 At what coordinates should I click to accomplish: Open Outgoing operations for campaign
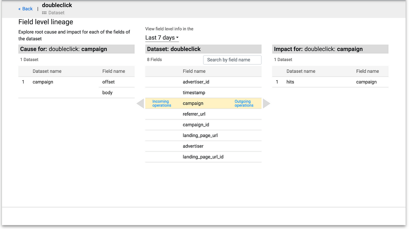coord(244,103)
